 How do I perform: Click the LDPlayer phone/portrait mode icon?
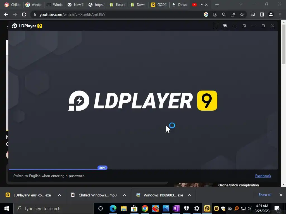(215, 26)
